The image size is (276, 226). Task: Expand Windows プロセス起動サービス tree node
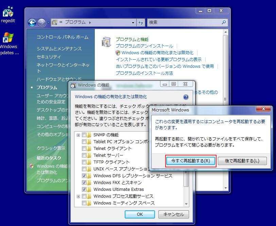pyautogui.click(x=79, y=196)
